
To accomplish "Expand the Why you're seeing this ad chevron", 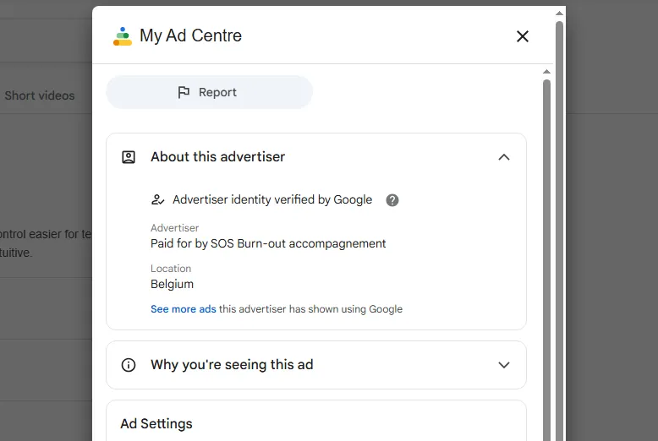I will click(x=504, y=365).
